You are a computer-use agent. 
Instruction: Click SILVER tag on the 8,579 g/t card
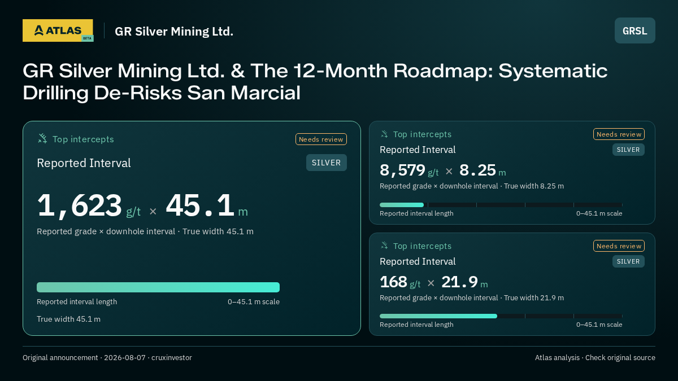point(628,150)
